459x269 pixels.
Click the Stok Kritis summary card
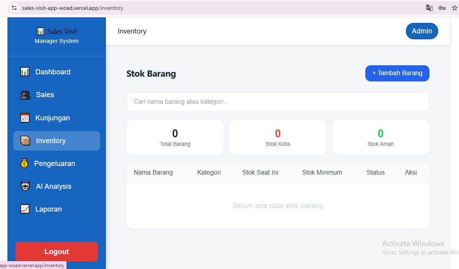coord(278,137)
